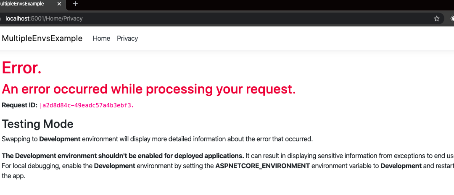This screenshot has height=195, width=454.
Task: Click the red 'Error.' heading
Action: tap(22, 68)
